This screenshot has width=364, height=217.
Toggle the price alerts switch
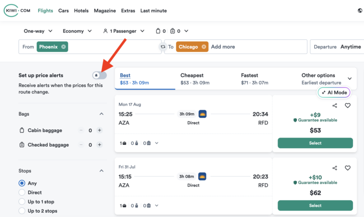(x=99, y=75)
